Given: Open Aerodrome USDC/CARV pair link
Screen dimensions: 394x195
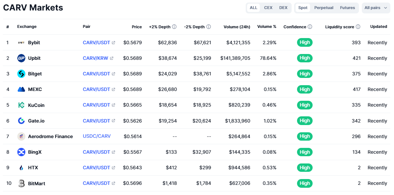Looking at the screenshot, I should coord(97,136).
